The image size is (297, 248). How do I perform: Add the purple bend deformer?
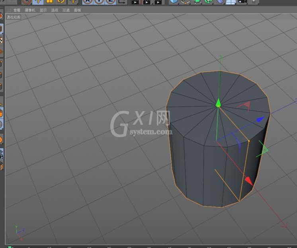(x=219, y=2)
